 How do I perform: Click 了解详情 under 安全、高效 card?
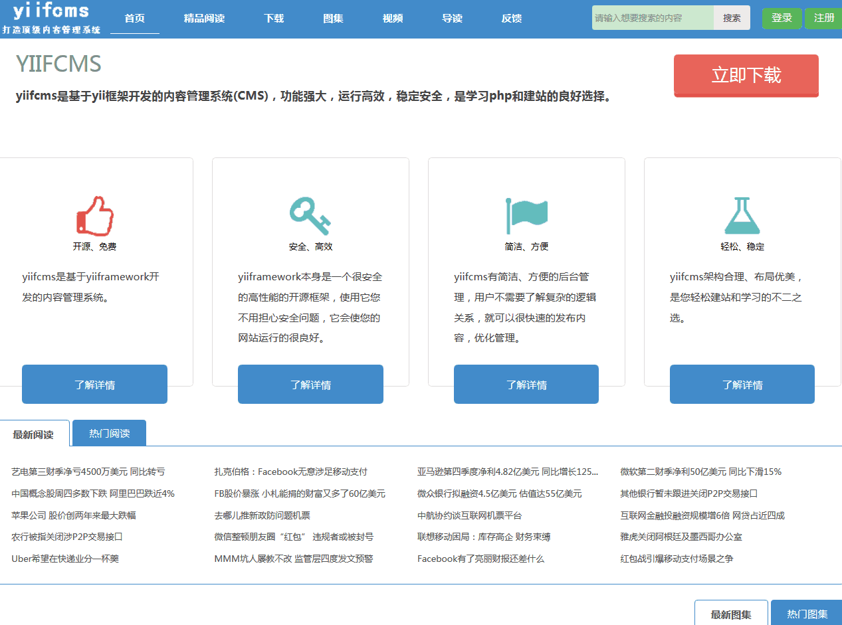pos(310,385)
